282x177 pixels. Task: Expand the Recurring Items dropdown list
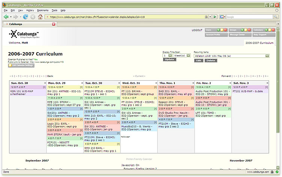point(267,56)
